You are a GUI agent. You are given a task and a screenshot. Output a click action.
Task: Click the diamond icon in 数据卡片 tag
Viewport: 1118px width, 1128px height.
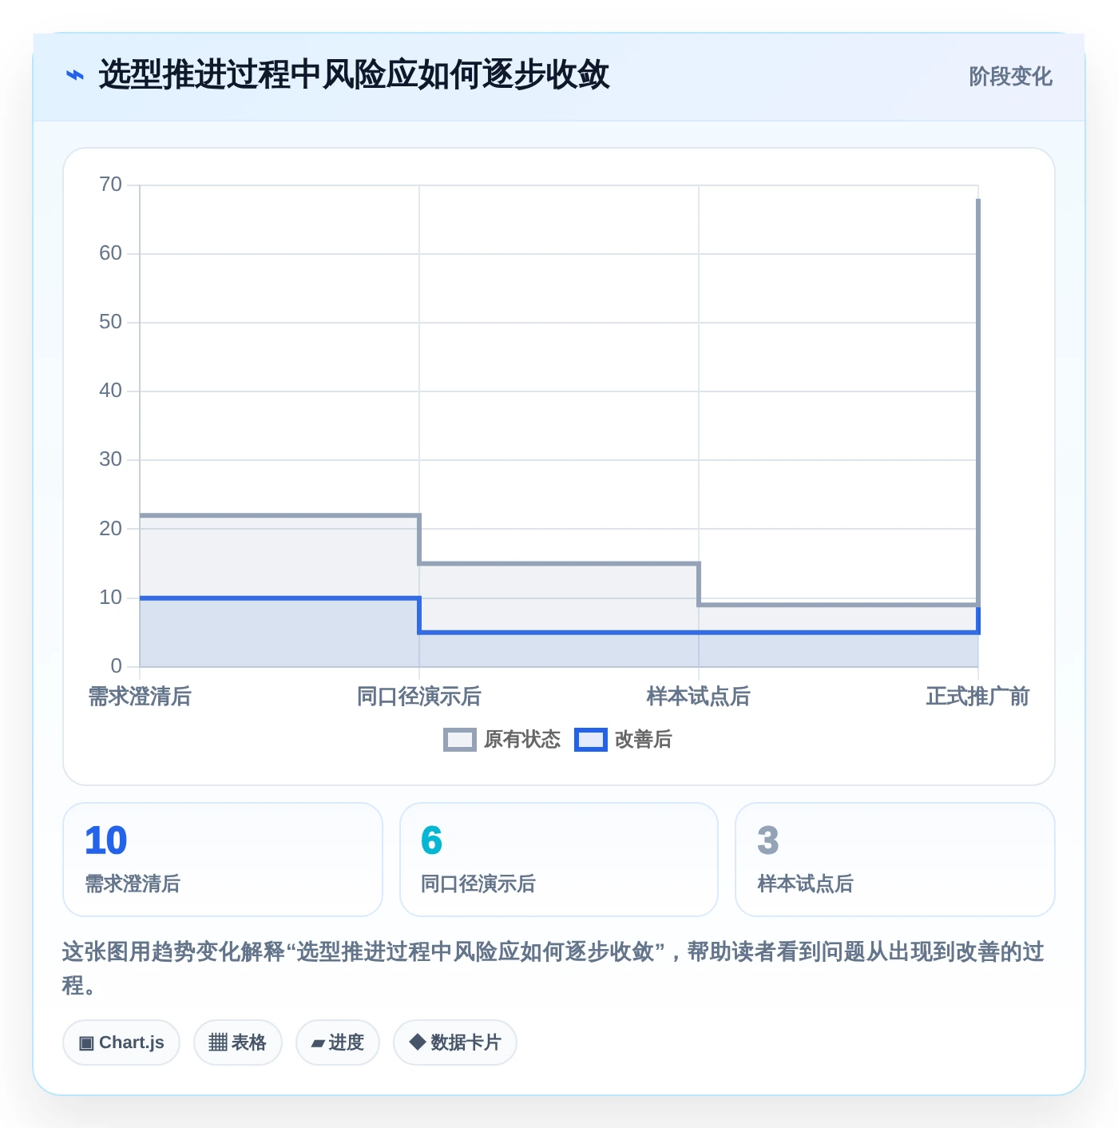click(417, 1042)
